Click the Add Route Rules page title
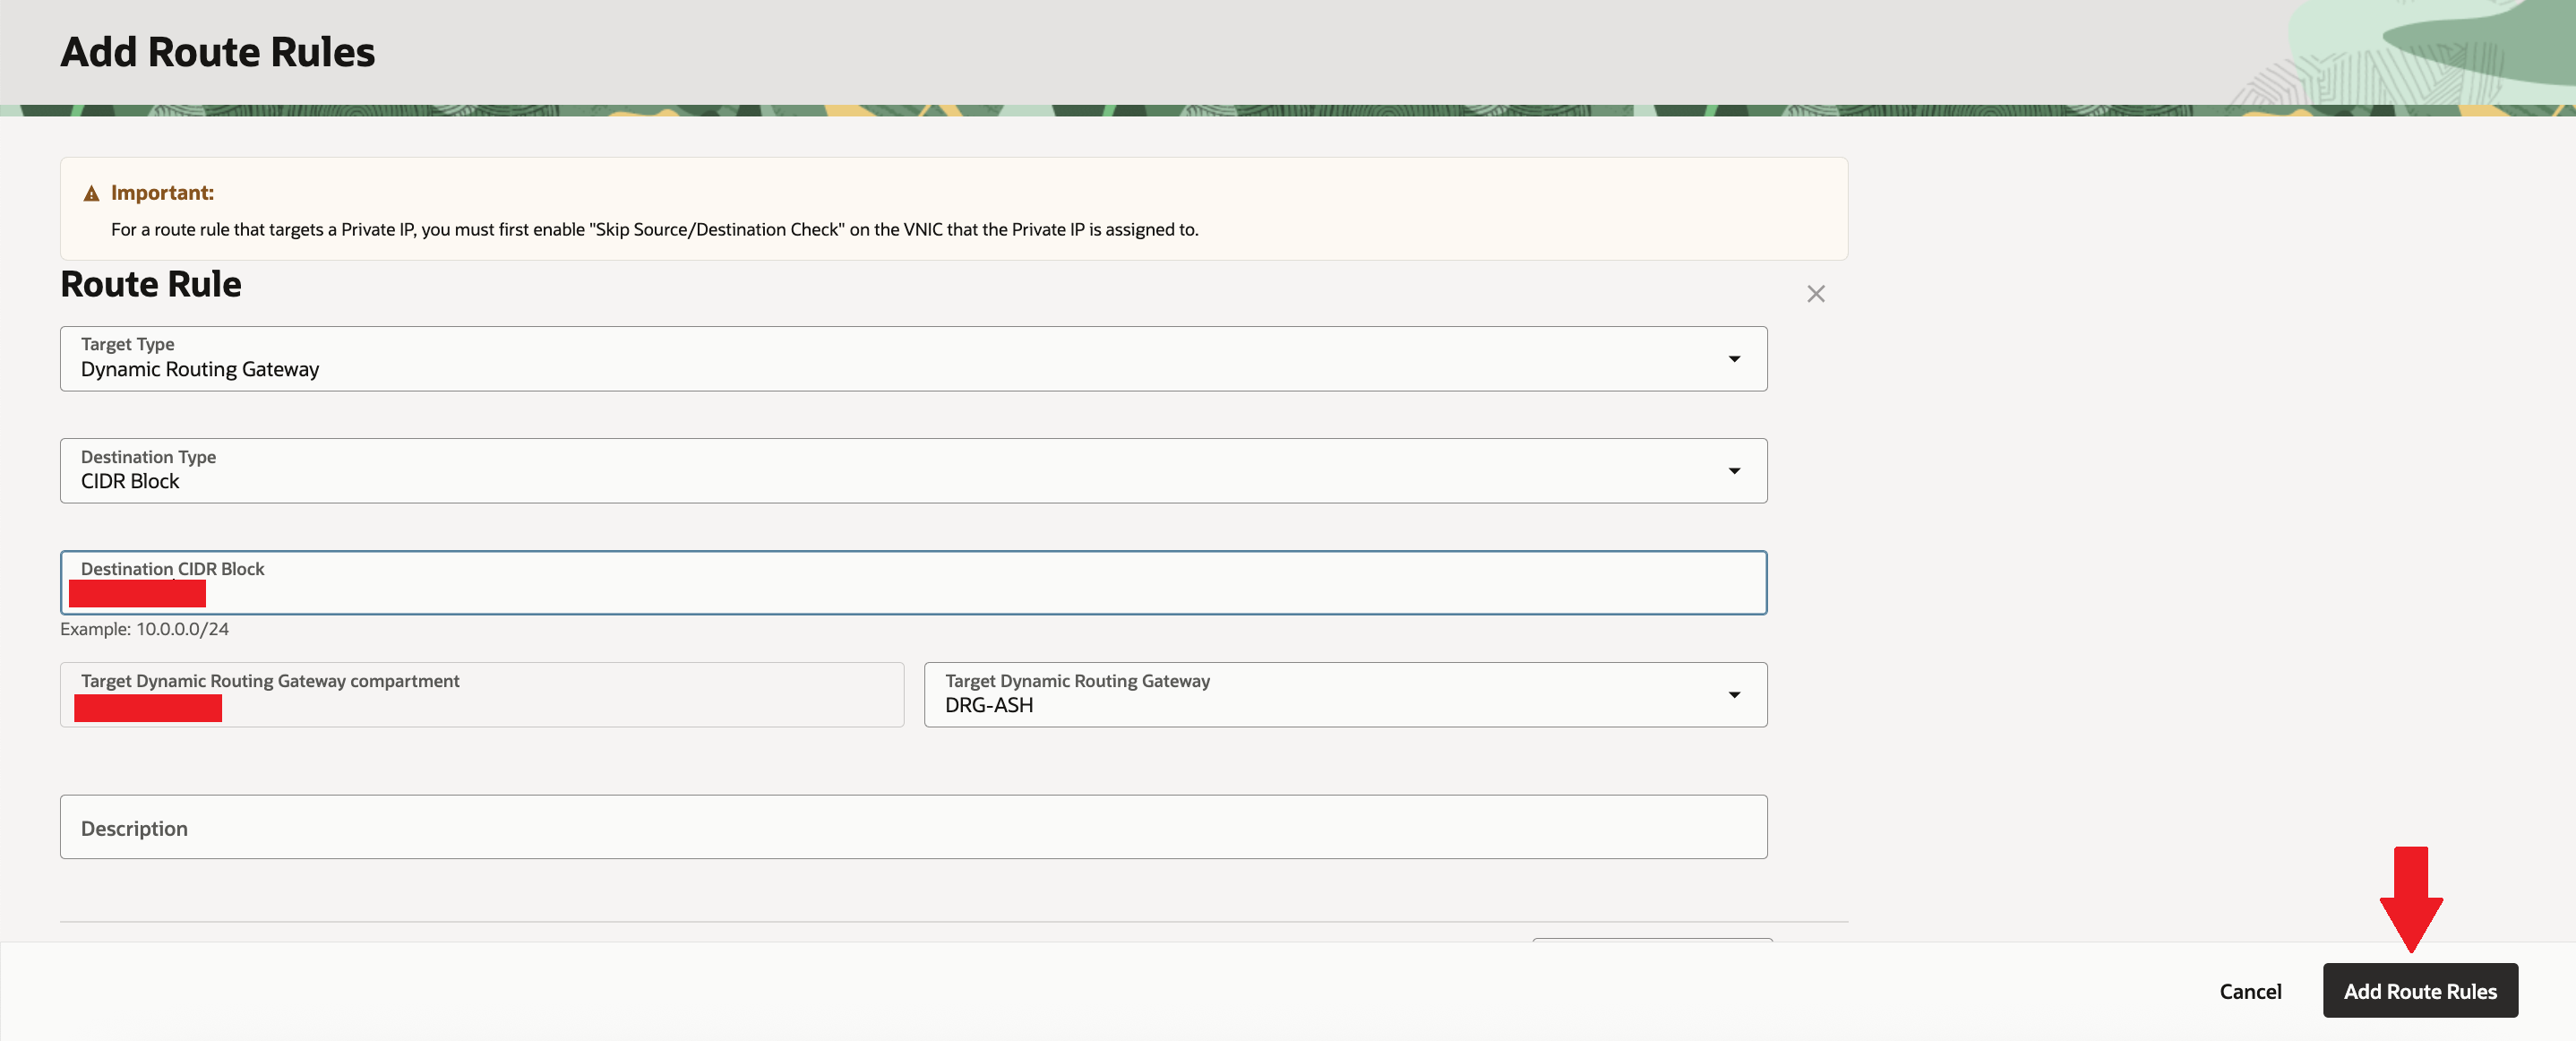The height and width of the screenshot is (1041, 2576). point(218,52)
